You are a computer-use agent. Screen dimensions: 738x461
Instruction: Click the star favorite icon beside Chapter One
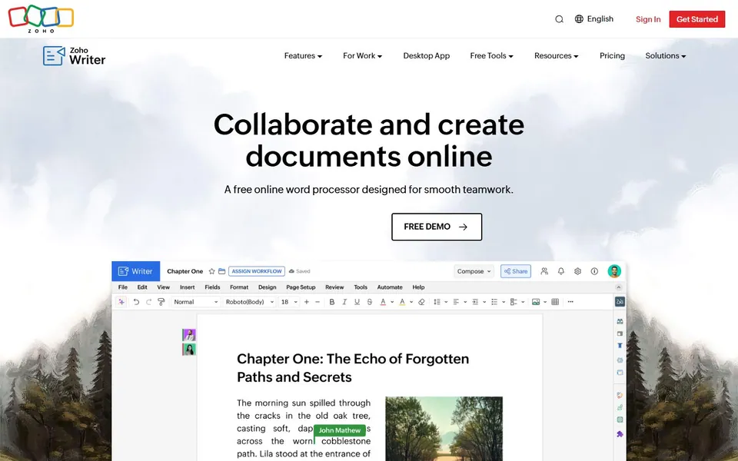pyautogui.click(x=212, y=271)
